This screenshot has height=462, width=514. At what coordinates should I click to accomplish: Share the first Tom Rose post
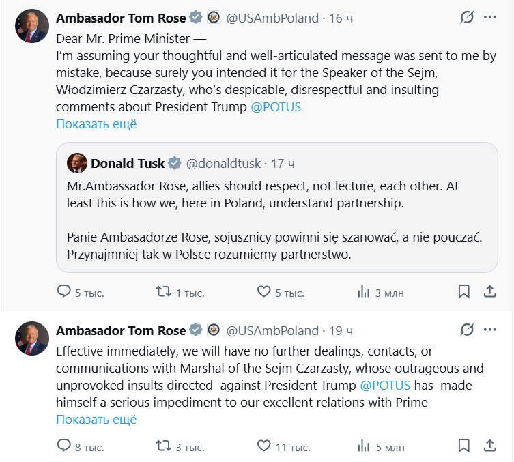coord(489,292)
